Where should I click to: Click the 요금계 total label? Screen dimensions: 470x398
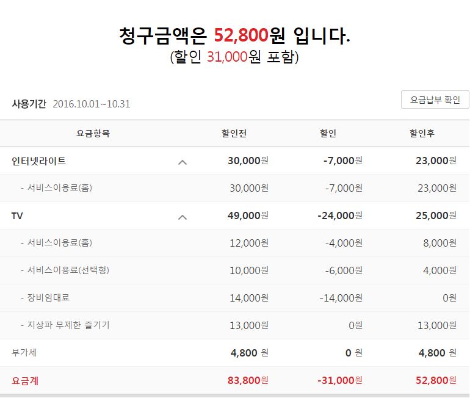pos(25,380)
